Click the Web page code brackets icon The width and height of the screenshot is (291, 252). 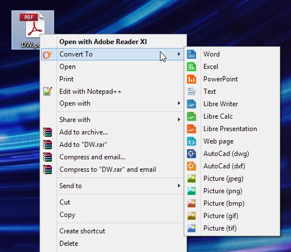(x=192, y=141)
